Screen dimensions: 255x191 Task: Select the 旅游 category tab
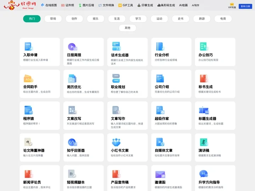coord(202,19)
